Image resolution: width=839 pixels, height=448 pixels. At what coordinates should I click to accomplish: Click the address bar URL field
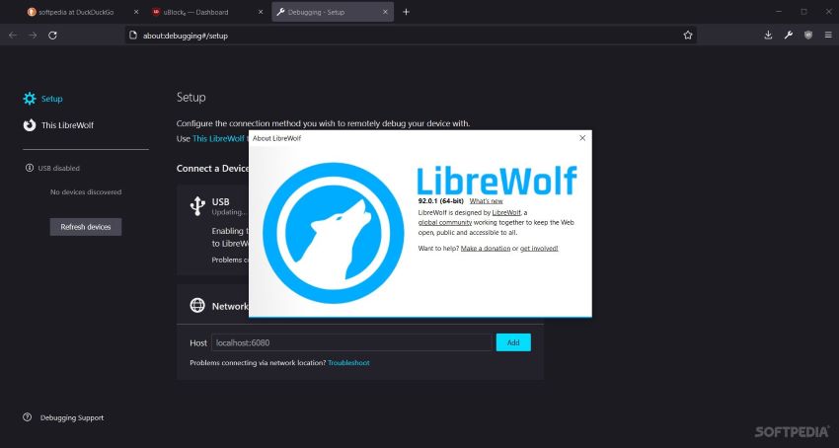(x=411, y=36)
